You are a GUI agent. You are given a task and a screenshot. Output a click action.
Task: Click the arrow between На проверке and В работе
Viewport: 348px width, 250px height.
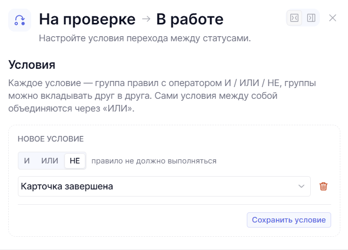[146, 19]
